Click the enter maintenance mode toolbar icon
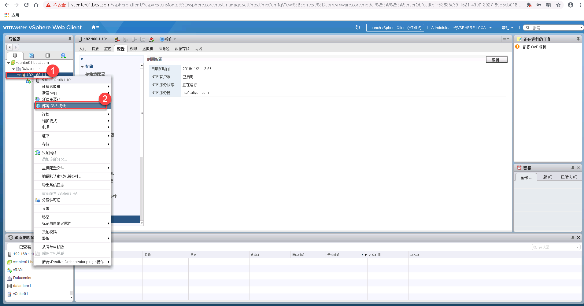This screenshot has width=584, height=306. click(x=117, y=39)
